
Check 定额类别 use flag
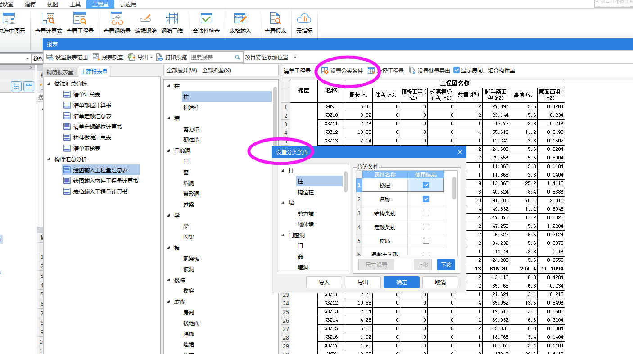(426, 227)
